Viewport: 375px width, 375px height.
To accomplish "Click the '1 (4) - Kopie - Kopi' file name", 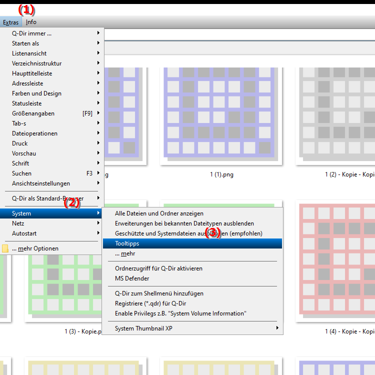I will point(350,331).
